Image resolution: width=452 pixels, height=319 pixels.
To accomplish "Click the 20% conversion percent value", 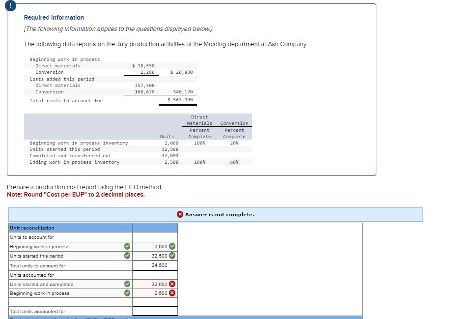I will point(234,143).
